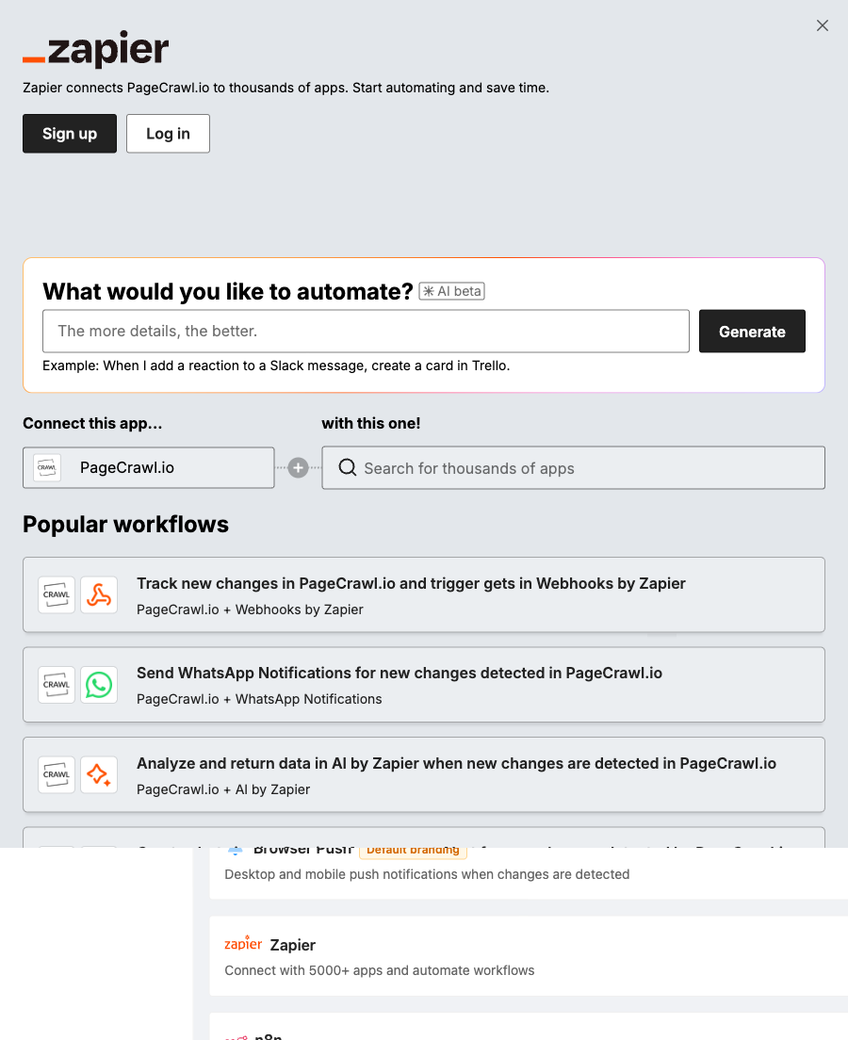The width and height of the screenshot is (848, 1040).
Task: Click the PageCrawl icon in Webhooks workflow row
Action: coord(57,595)
